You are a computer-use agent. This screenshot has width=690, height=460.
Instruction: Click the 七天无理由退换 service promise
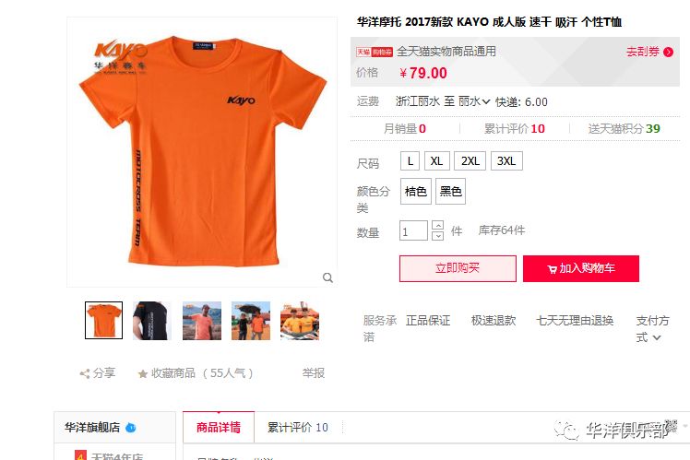click(575, 321)
